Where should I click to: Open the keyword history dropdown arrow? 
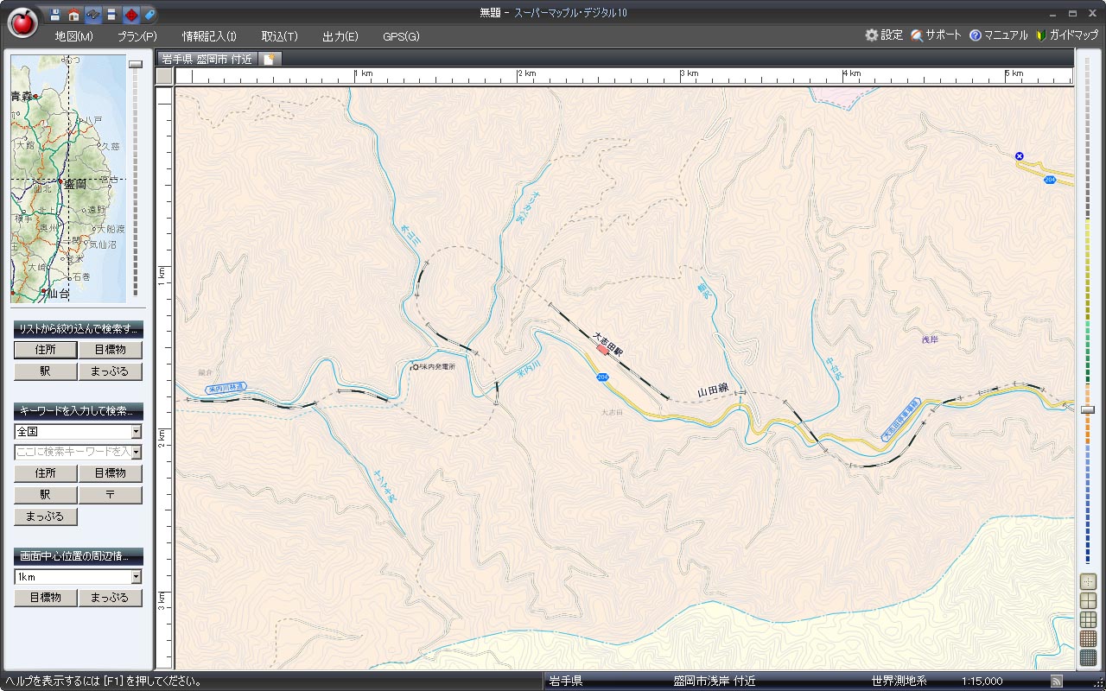136,452
